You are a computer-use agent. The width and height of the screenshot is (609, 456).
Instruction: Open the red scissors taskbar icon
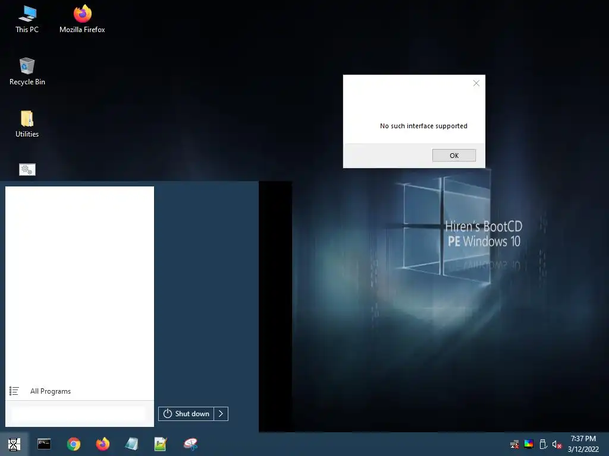point(190,444)
